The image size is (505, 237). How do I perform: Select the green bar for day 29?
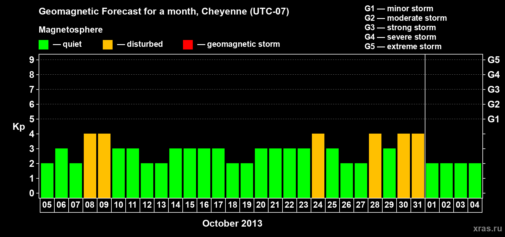[389, 173]
